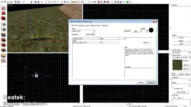Toggle the auto-selection square icon
191x107 pixels.
click(82, 2)
